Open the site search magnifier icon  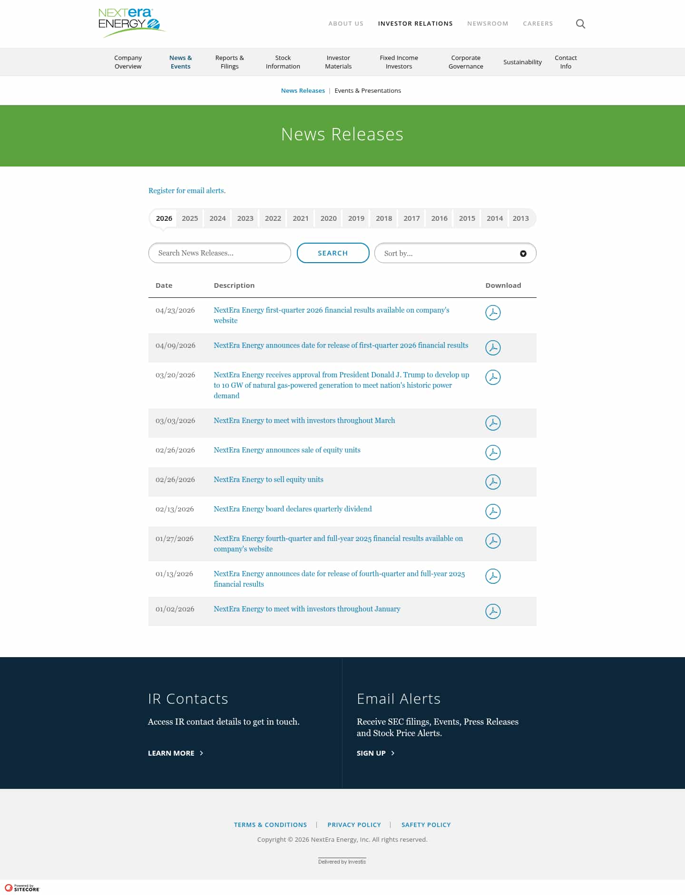[580, 24]
